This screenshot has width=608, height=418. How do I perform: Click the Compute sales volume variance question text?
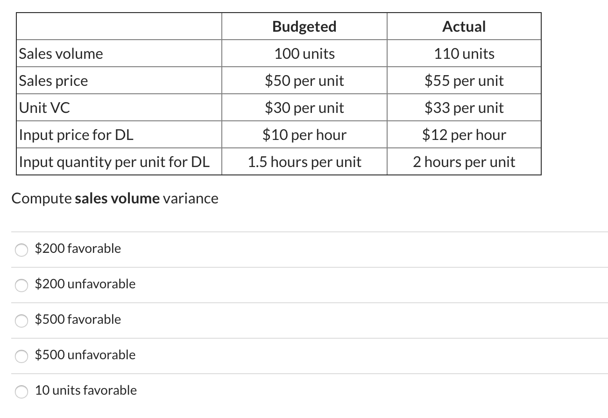point(115,198)
